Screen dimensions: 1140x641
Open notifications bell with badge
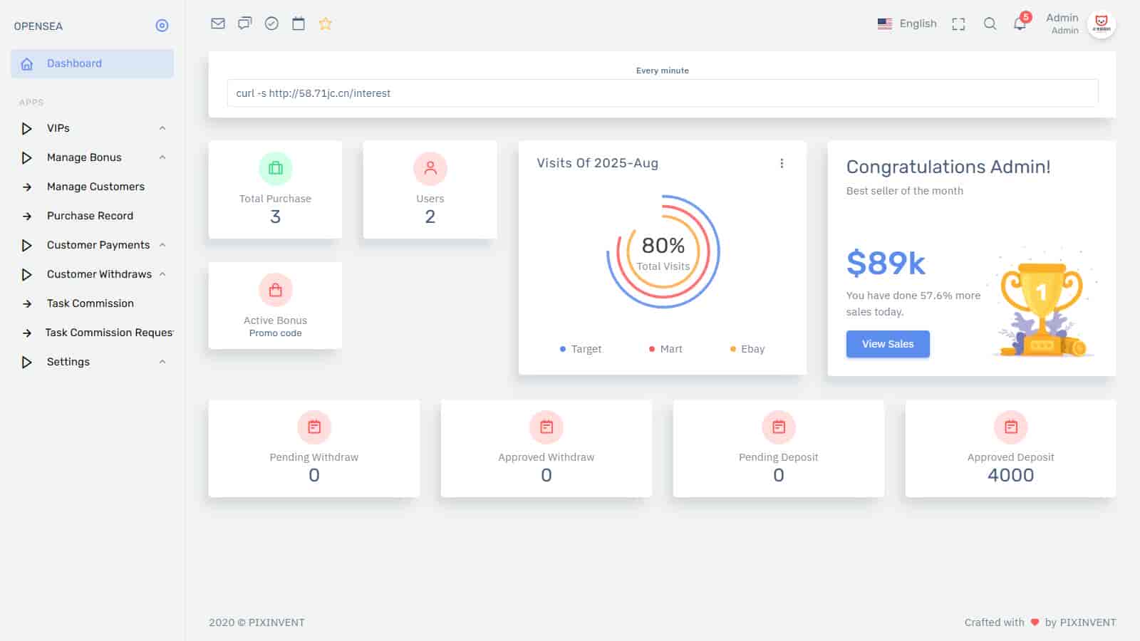1020,24
